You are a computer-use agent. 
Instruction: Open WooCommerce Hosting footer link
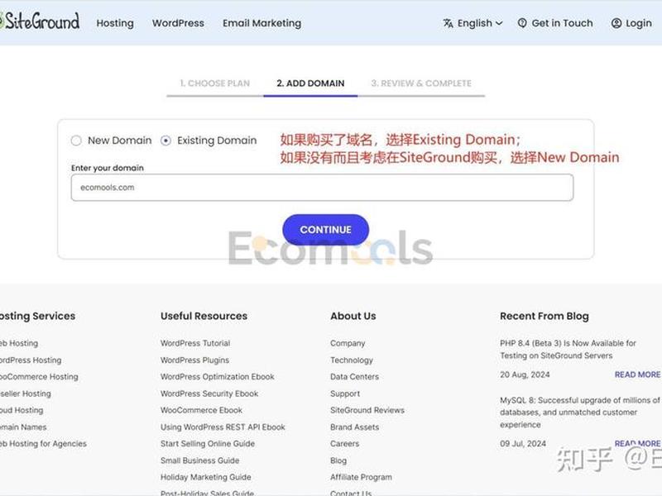39,377
